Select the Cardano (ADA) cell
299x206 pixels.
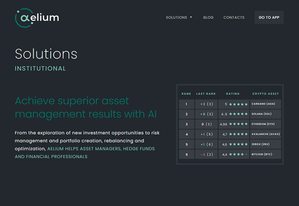[266, 104]
